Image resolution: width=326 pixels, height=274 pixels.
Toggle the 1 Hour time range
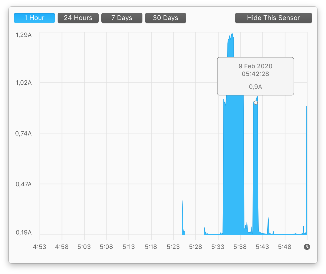click(34, 18)
